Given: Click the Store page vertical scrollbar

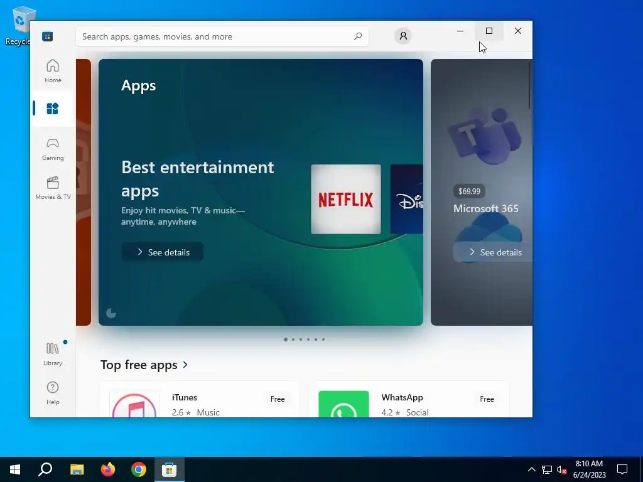Looking at the screenshot, I should 530,85.
